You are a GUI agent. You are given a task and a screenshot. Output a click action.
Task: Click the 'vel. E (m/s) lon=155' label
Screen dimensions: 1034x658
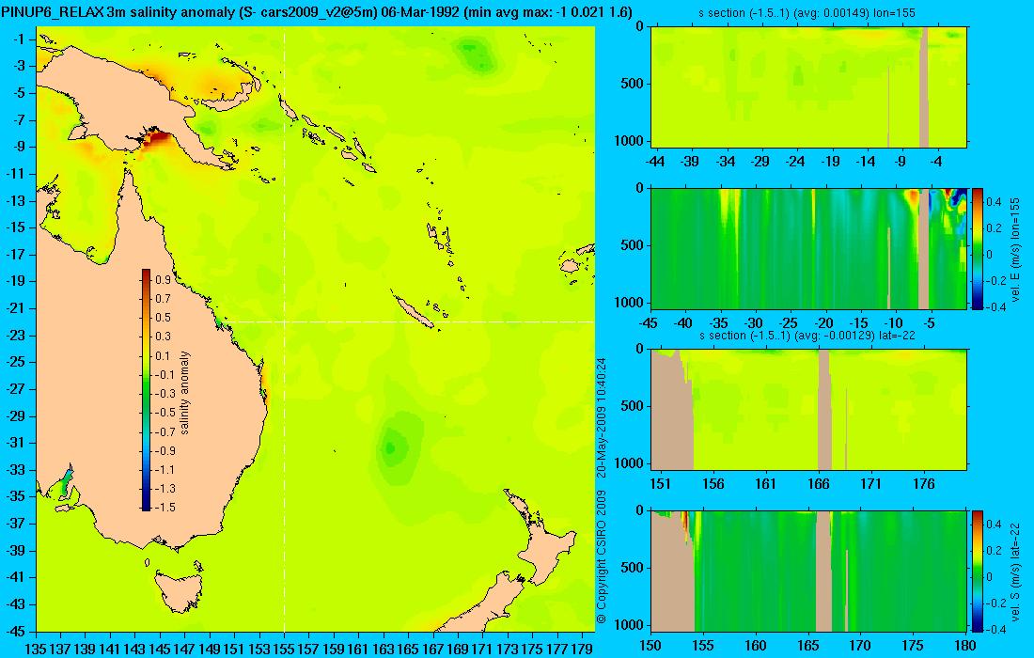click(x=1015, y=249)
